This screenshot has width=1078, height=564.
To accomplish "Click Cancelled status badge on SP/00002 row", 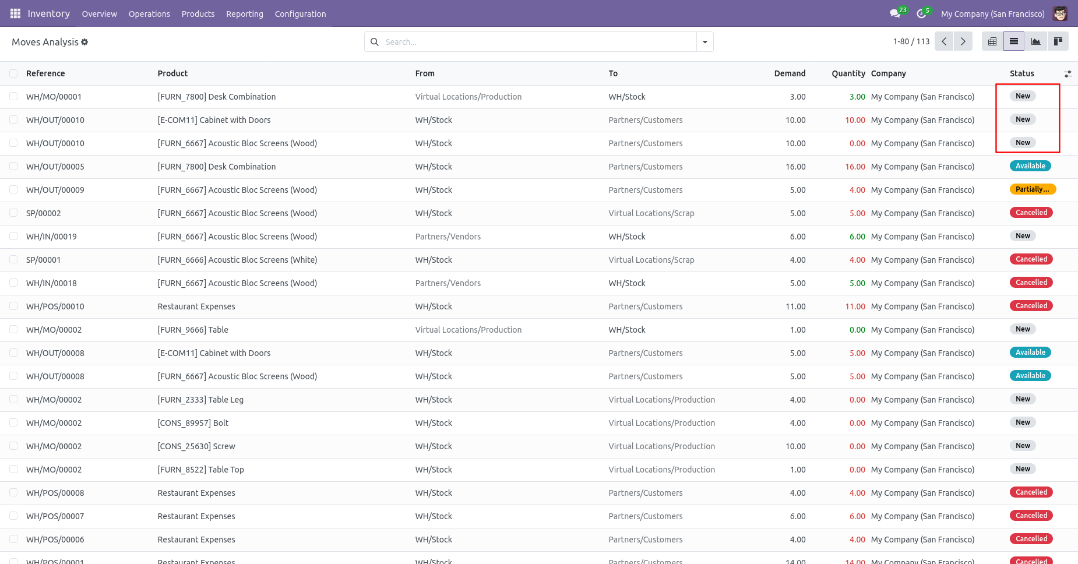I will click(1031, 213).
